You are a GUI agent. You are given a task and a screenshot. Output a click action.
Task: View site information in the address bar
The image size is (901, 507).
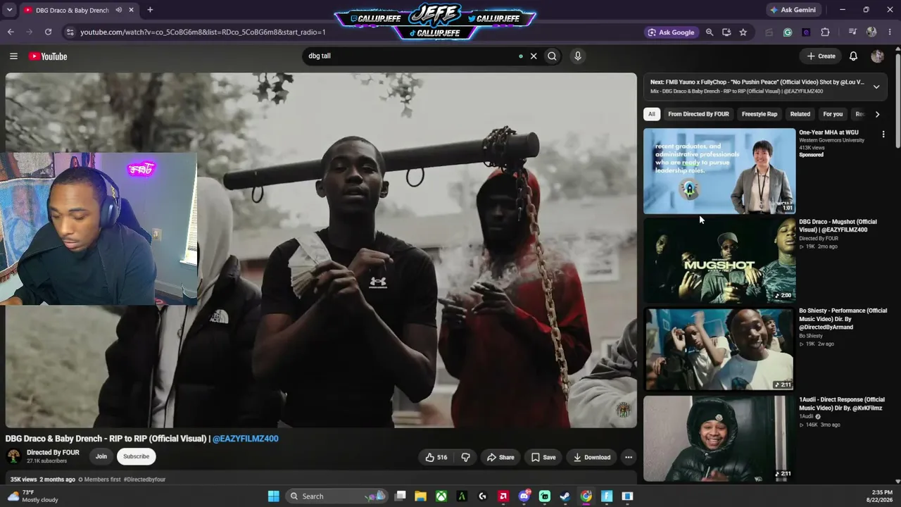(69, 32)
